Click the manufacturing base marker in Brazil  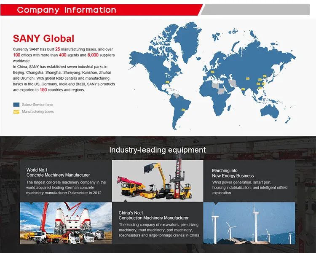tap(184, 110)
